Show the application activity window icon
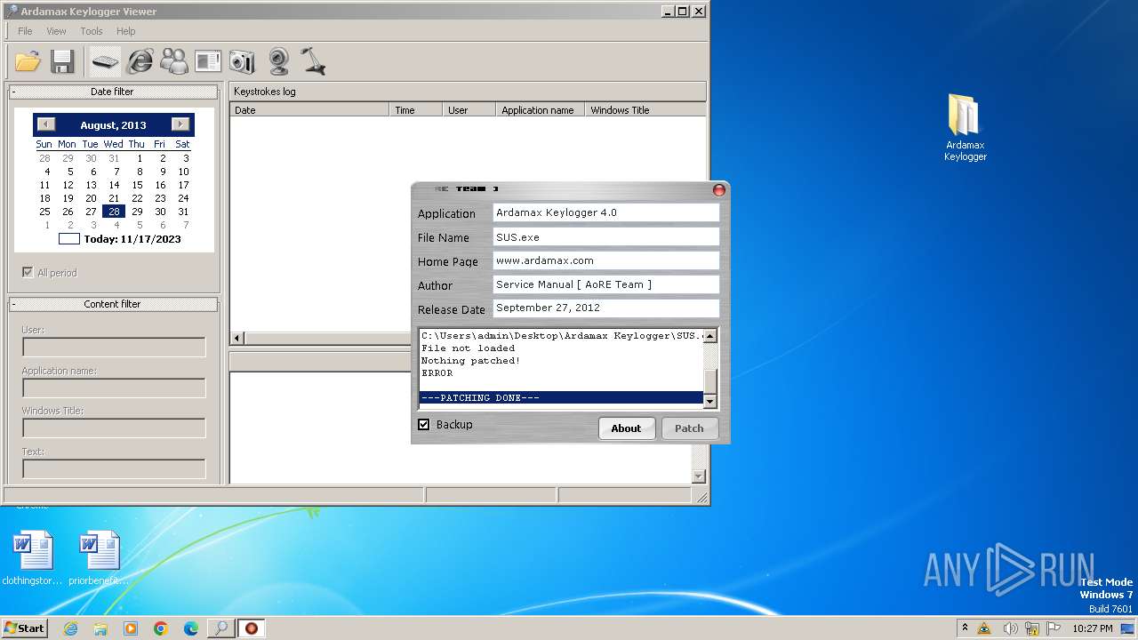This screenshot has width=1138, height=640. (208, 61)
